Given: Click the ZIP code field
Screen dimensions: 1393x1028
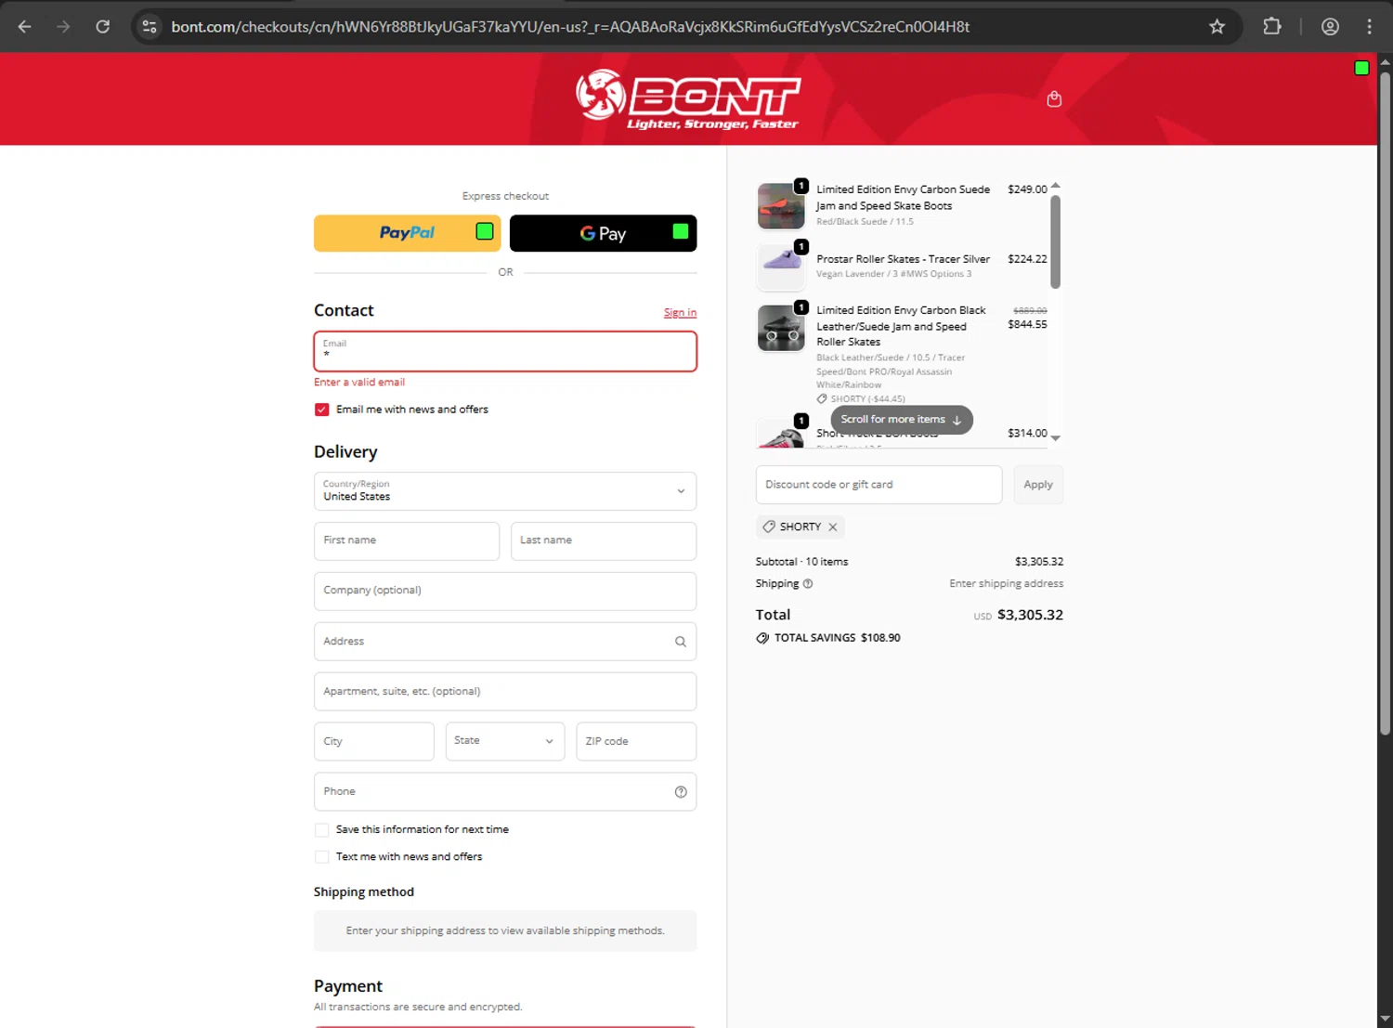Looking at the screenshot, I should coord(636,742).
